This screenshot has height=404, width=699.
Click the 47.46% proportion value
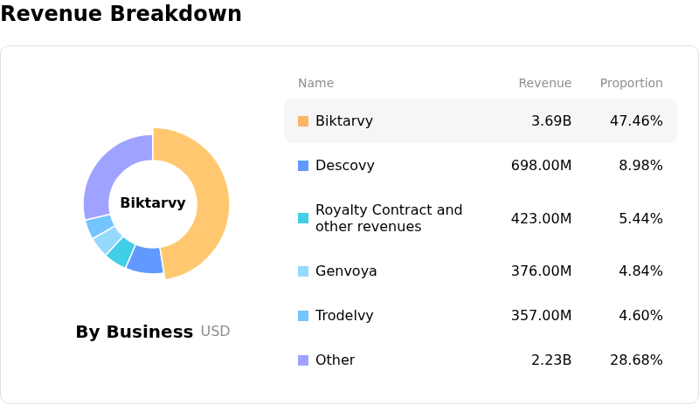[636, 121]
